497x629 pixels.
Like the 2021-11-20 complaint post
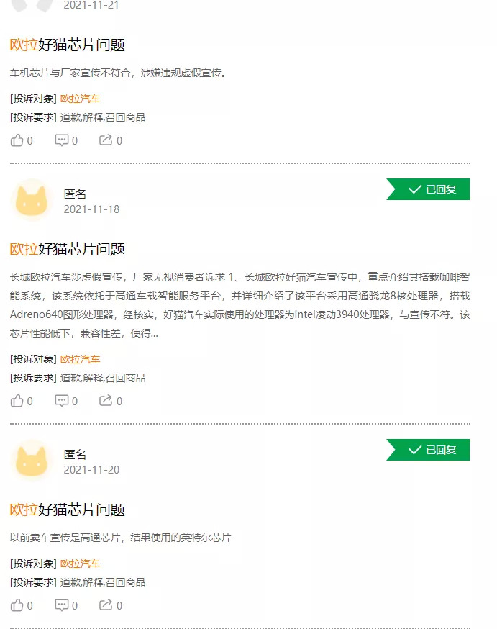(17, 605)
